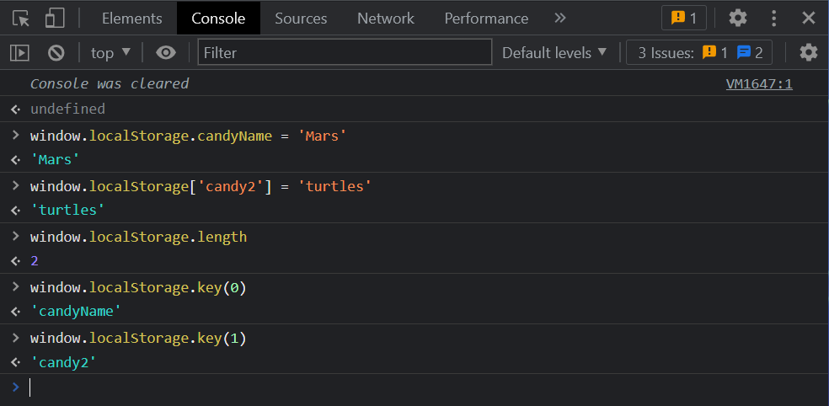Open console settings gear on filter bar

808,53
